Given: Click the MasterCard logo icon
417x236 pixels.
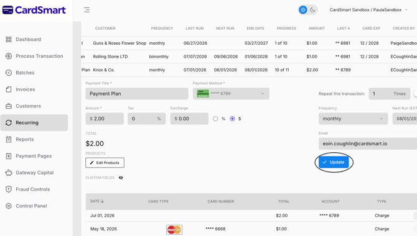Looking at the screenshot, I should click(x=174, y=230).
